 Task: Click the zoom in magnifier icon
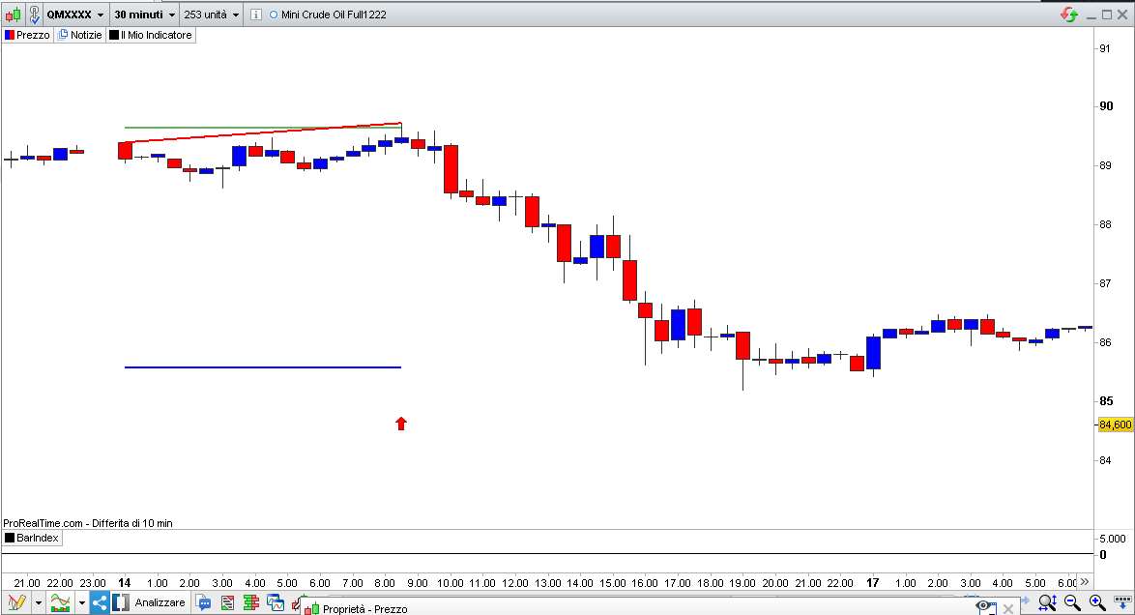pyautogui.click(x=1097, y=602)
